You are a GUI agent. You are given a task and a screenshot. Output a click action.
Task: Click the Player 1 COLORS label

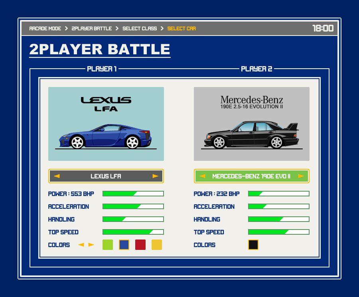pos(59,245)
